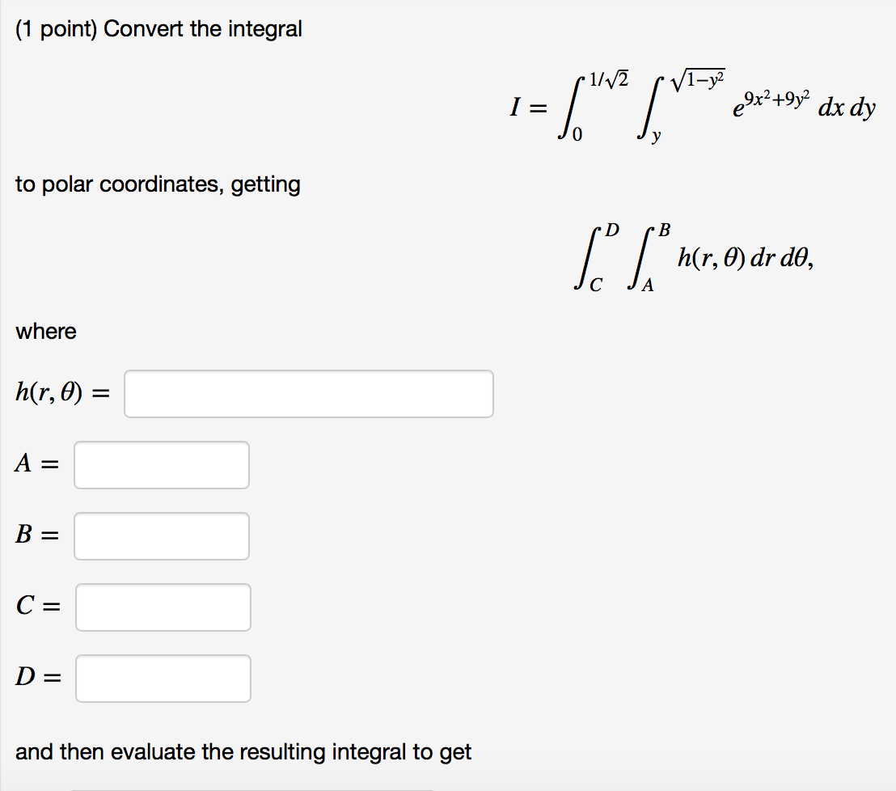Click the 'dx dy' differential in the integral

tap(847, 108)
